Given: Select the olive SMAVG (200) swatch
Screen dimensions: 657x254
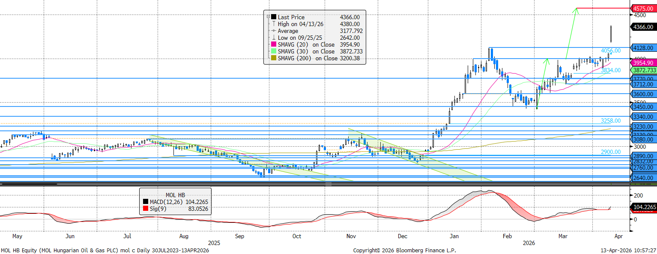Looking at the screenshot, I should pyautogui.click(x=274, y=58).
